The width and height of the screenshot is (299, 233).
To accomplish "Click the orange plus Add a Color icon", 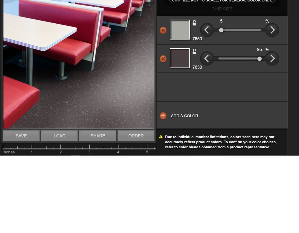I will pos(163,116).
